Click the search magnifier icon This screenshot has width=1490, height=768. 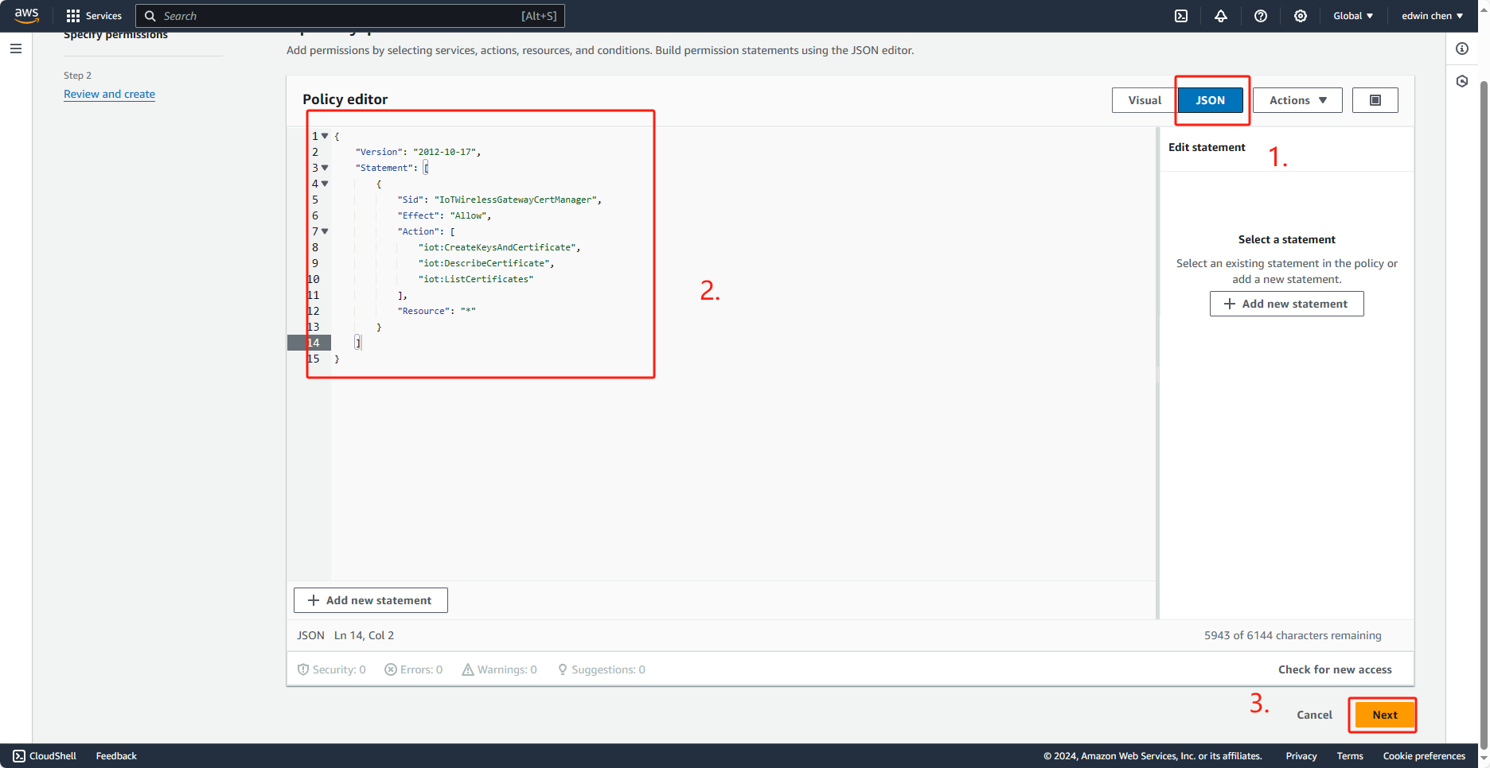pyautogui.click(x=150, y=16)
